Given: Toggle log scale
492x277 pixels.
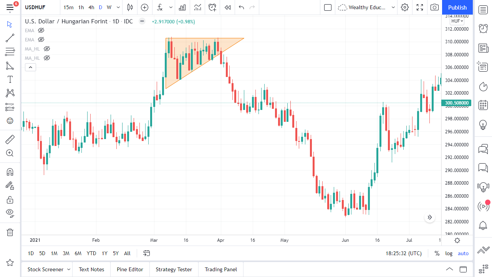Looking at the screenshot, I should tap(449, 253).
